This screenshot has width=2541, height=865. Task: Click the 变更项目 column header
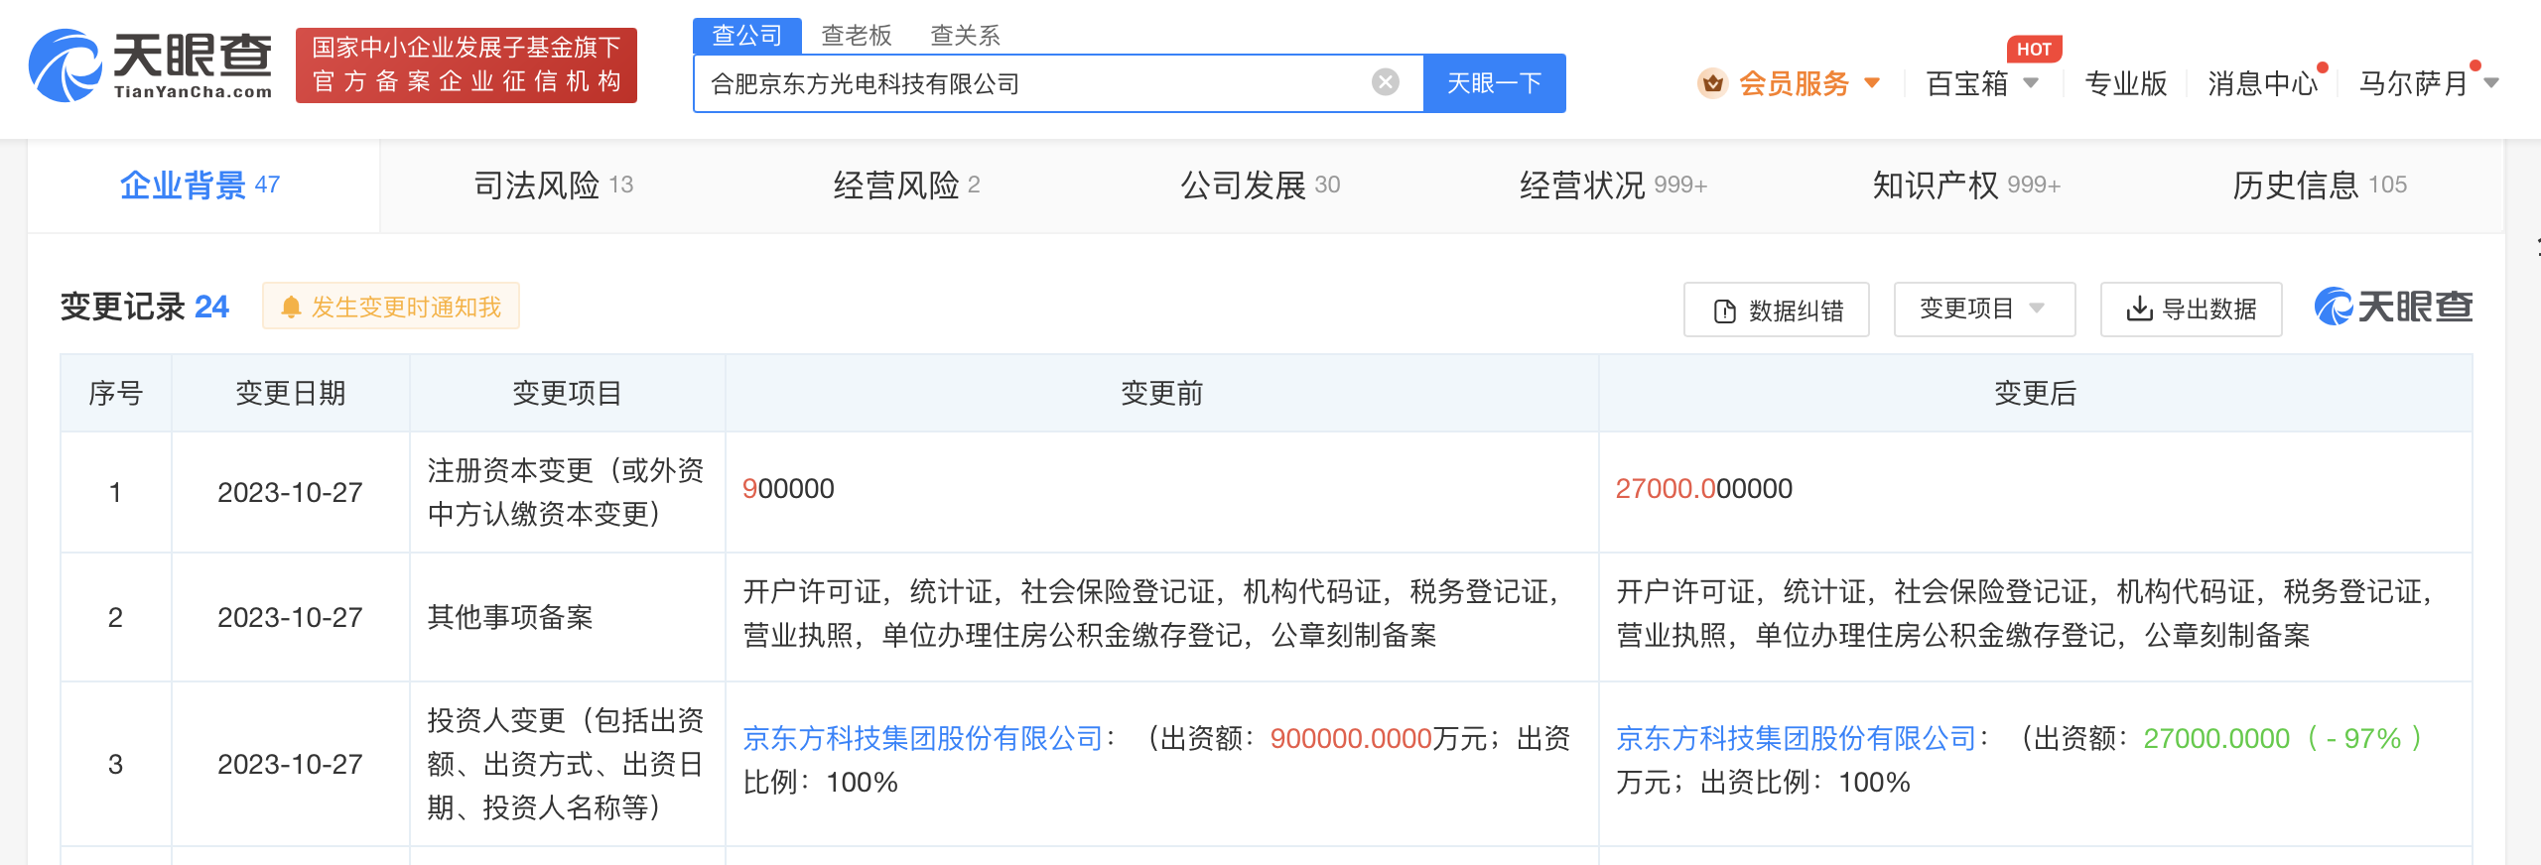[x=567, y=394]
